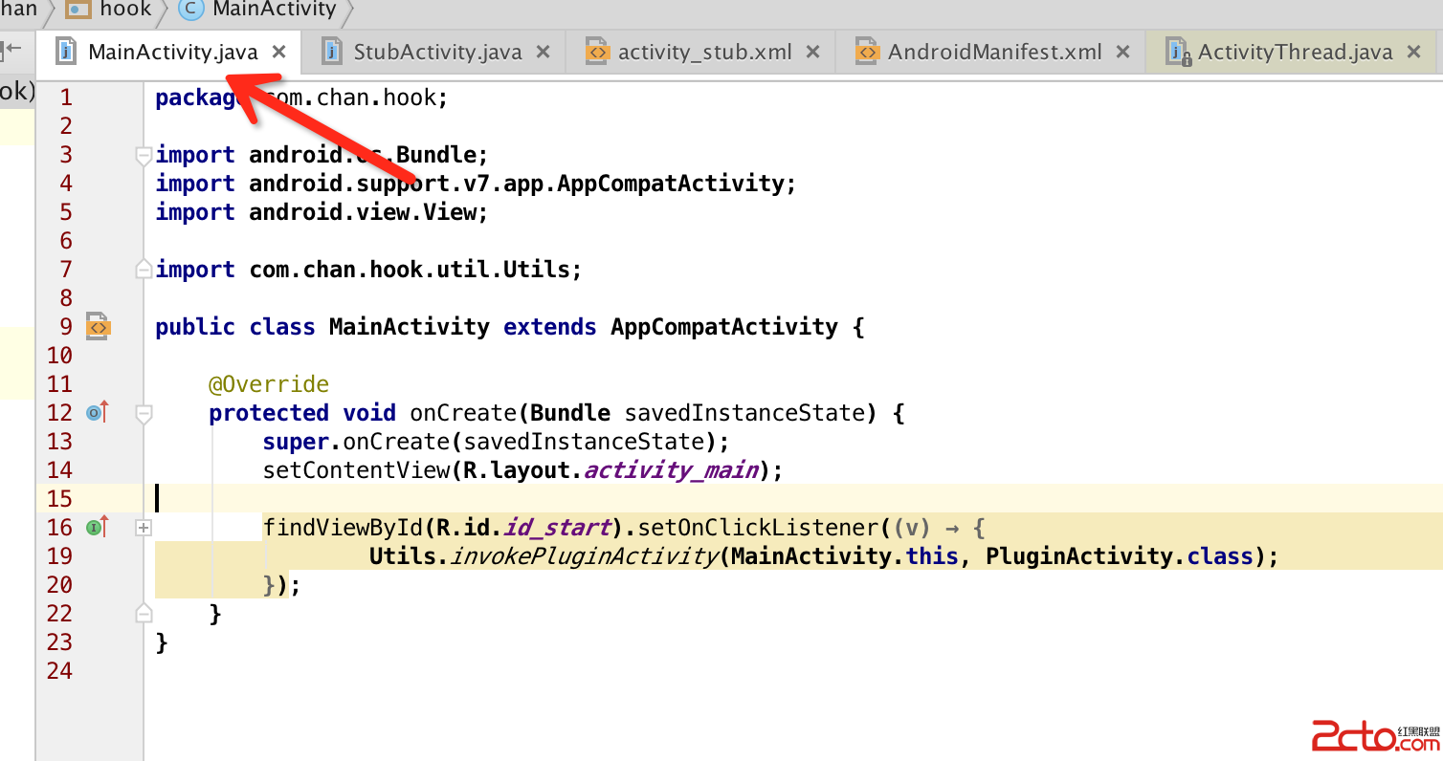
Task: Click setContentView in the code
Action: 357,470
